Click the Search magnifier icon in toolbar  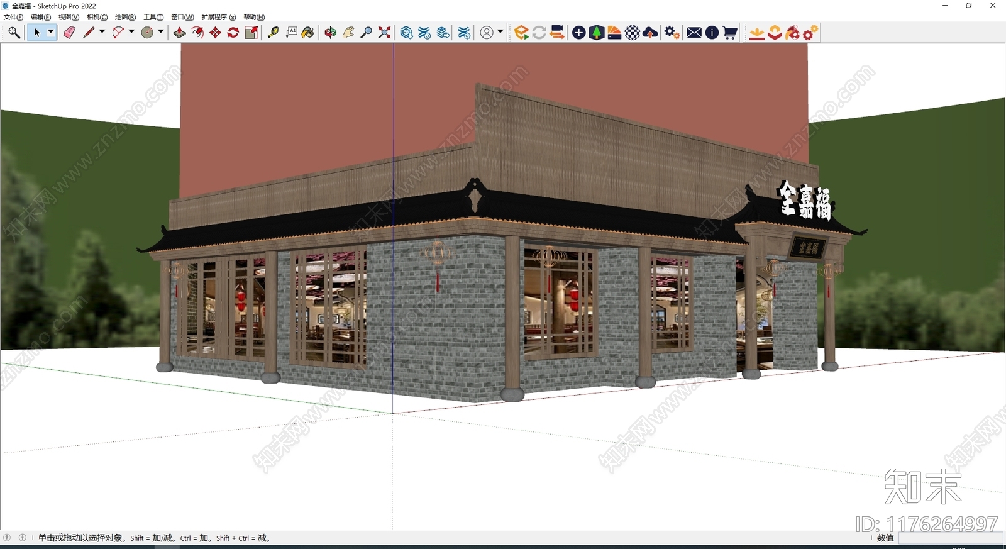click(13, 33)
